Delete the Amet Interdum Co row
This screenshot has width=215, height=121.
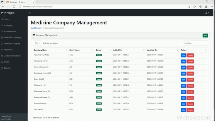(x=190, y=68)
